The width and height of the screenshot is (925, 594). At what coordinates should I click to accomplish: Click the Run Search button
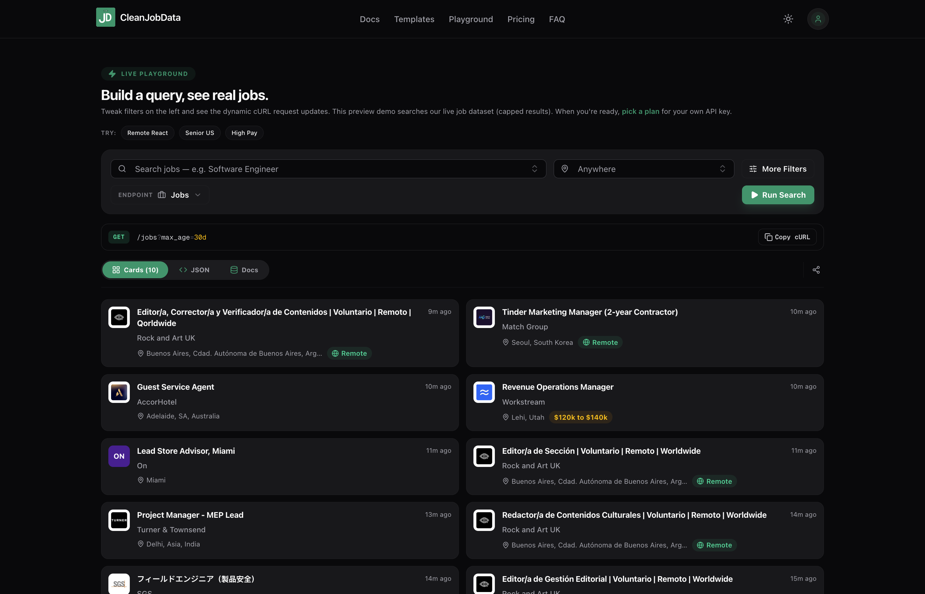tap(778, 195)
